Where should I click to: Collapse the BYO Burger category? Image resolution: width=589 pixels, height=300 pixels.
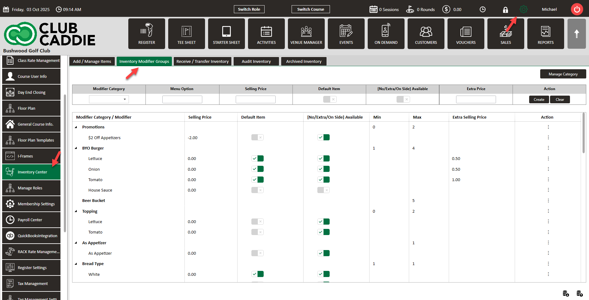(76, 148)
